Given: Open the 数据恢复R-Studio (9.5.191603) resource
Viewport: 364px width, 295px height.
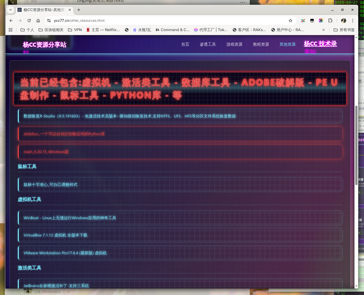Looking at the screenshot, I should coord(180,116).
